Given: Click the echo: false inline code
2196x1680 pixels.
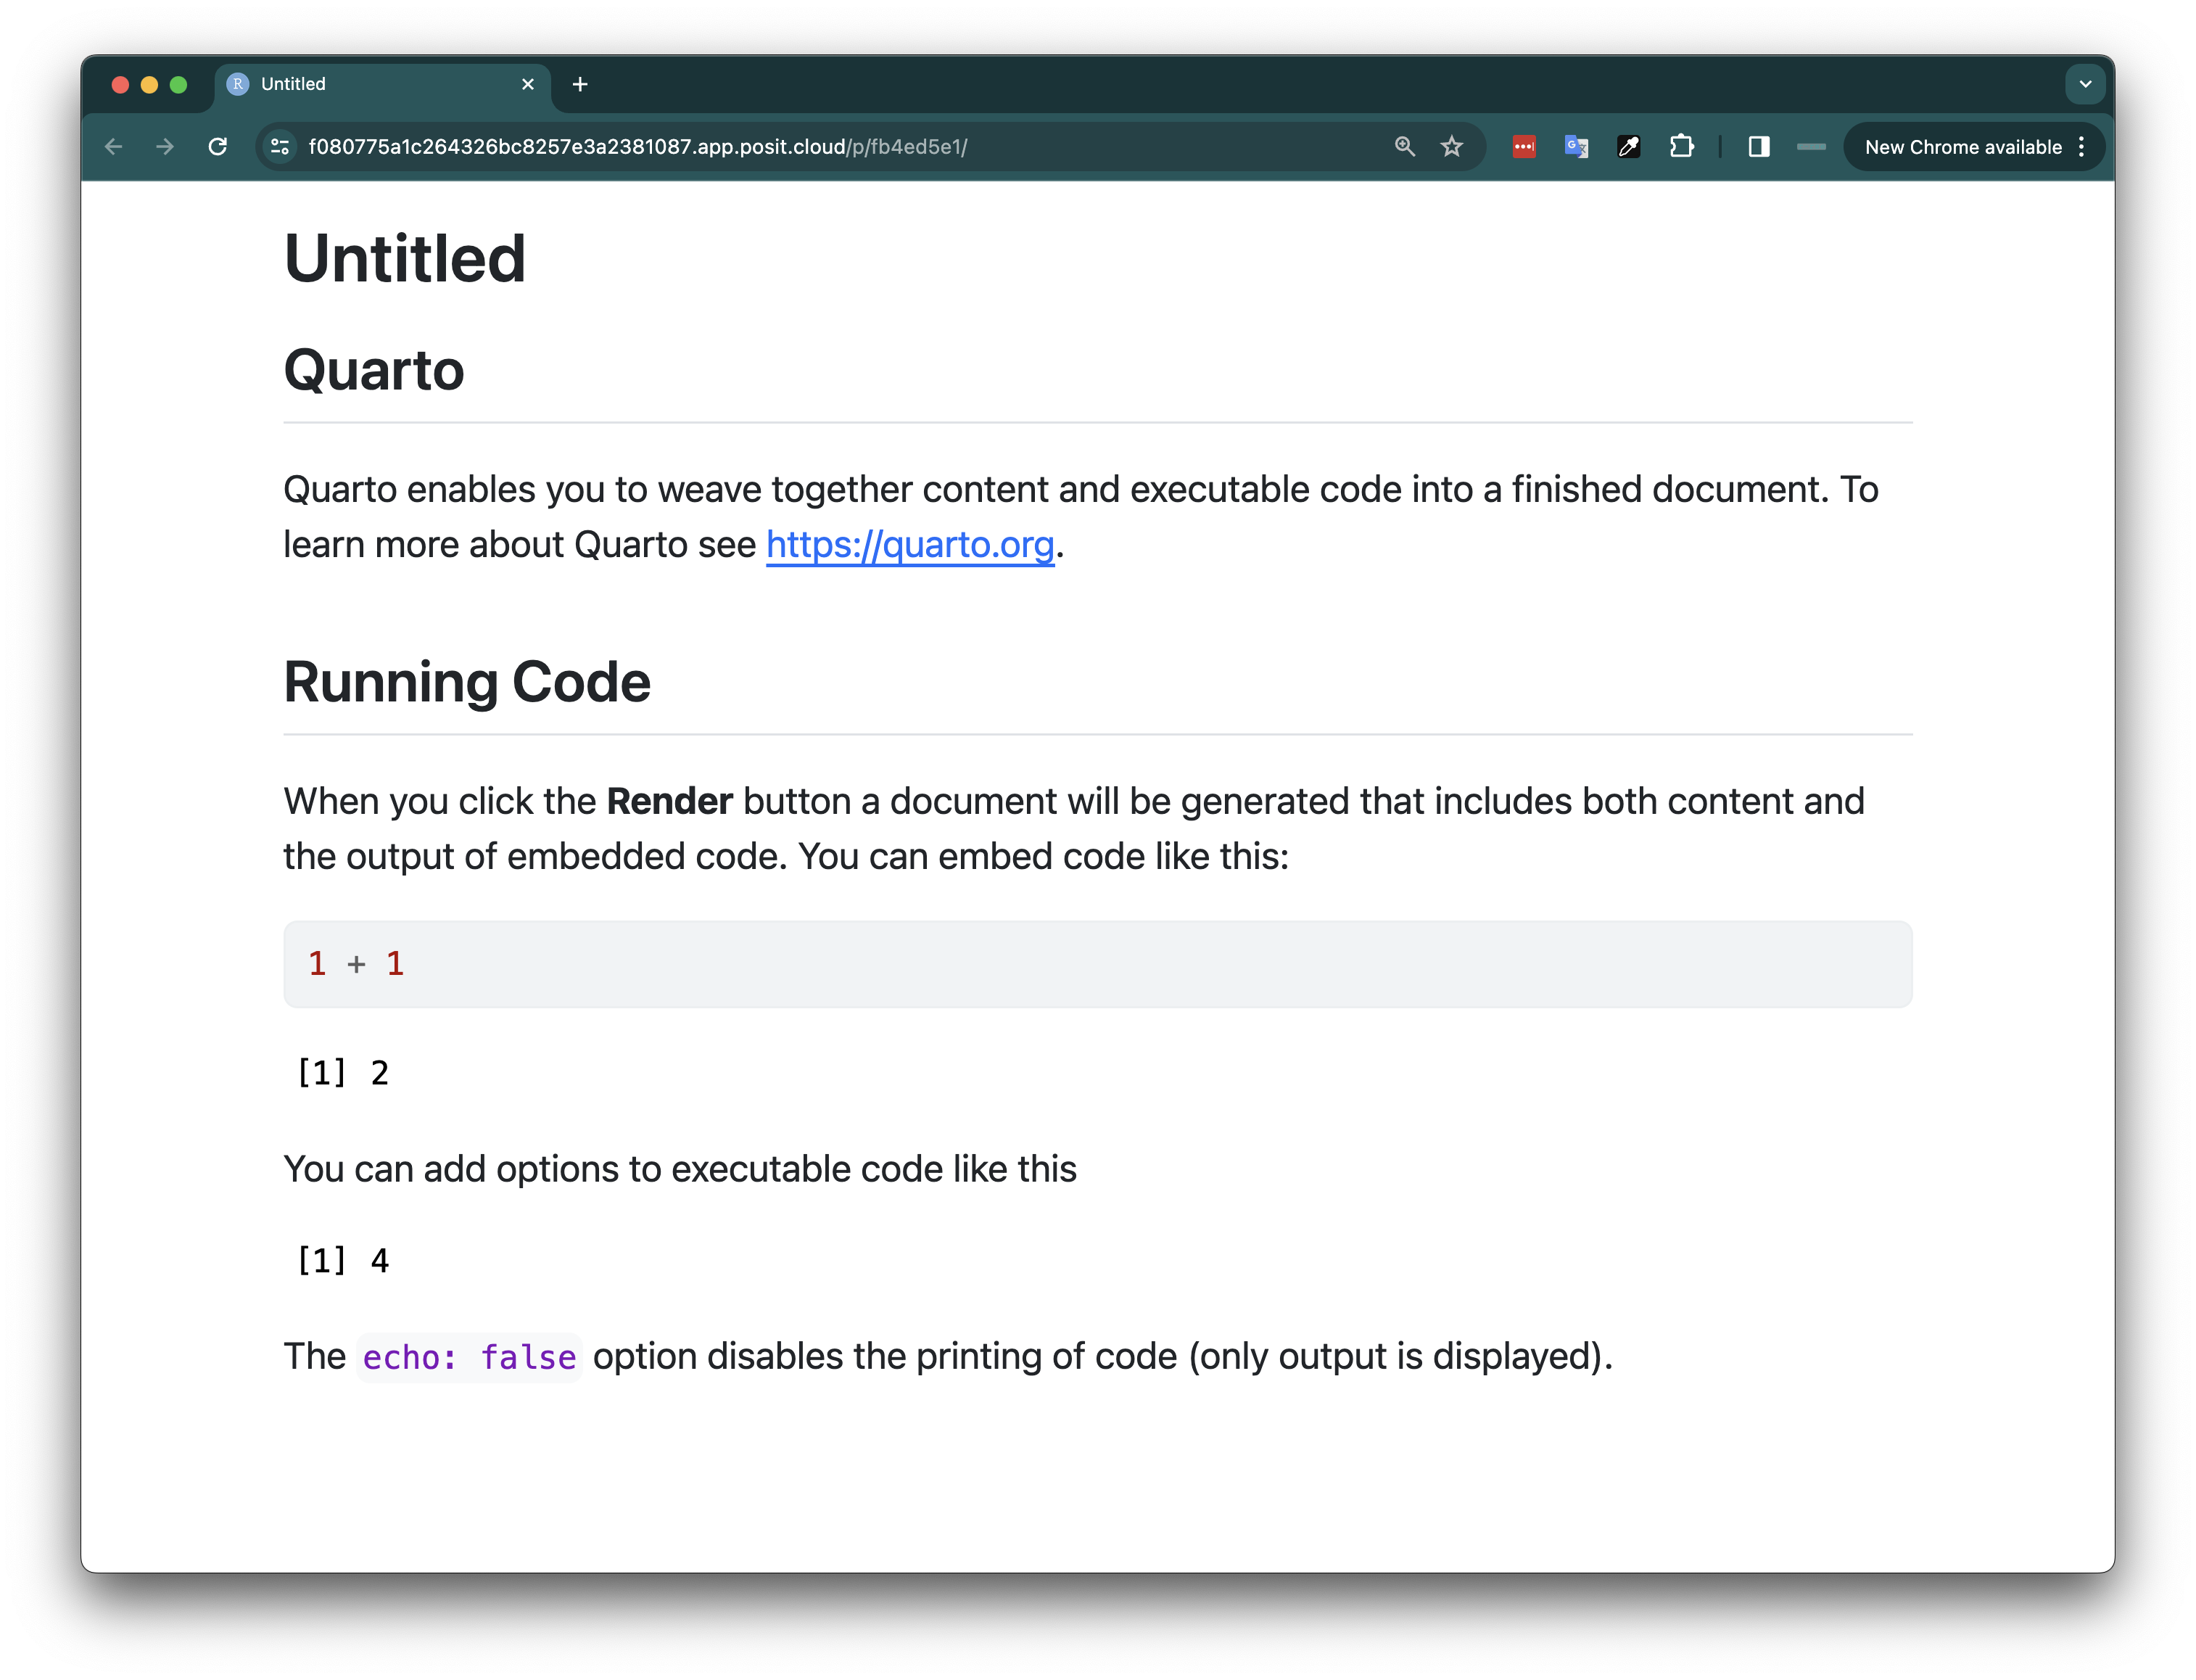Looking at the screenshot, I should 468,1357.
